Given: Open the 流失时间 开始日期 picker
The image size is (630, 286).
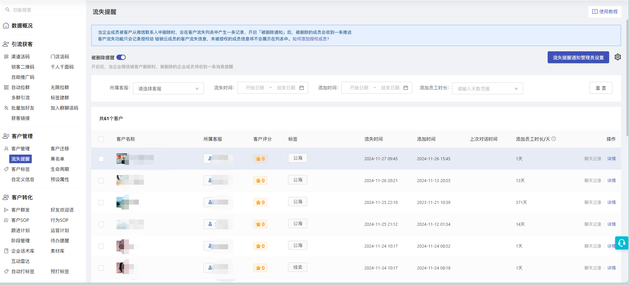Looking at the screenshot, I should coord(255,88).
